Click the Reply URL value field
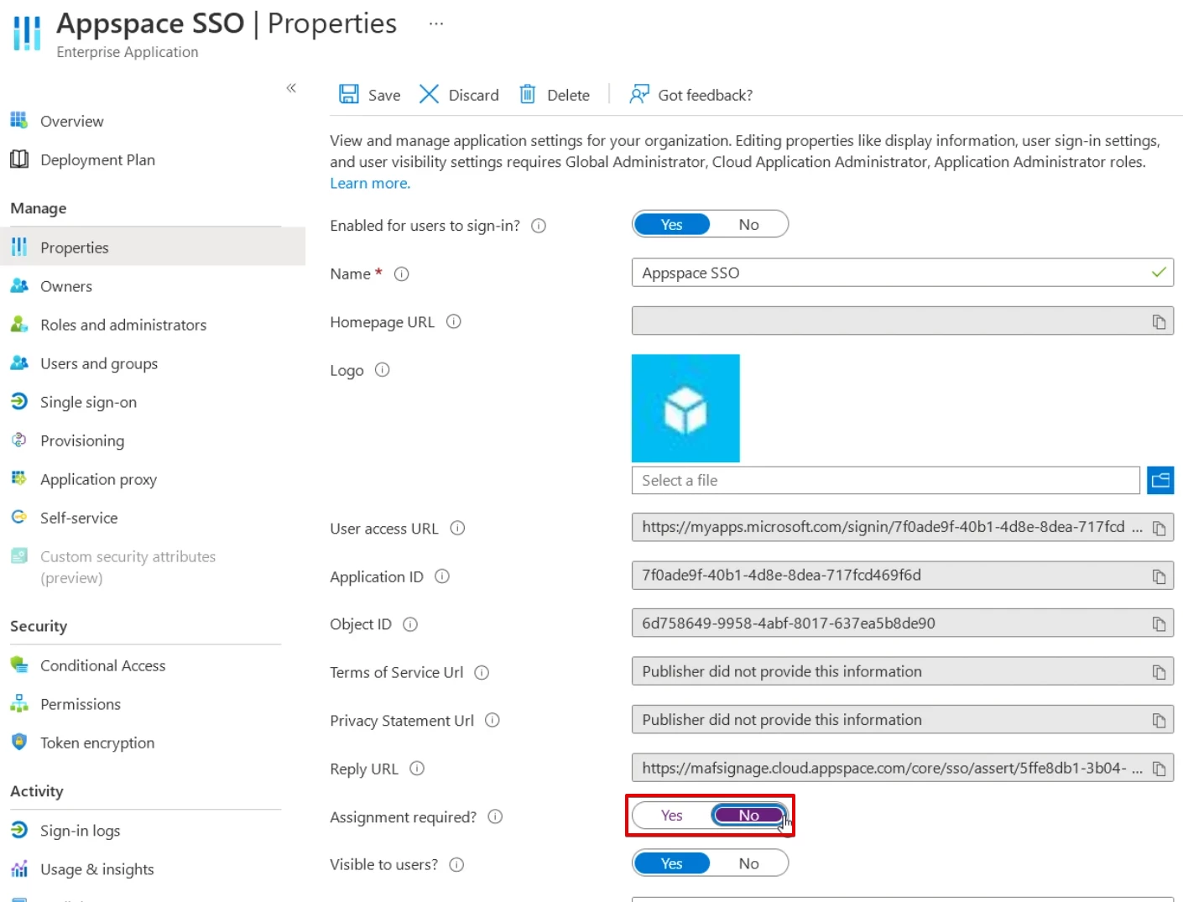 tap(902, 768)
